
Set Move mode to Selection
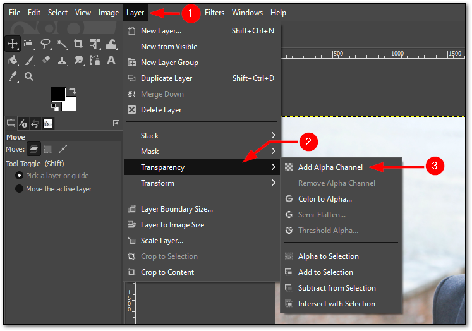click(48, 148)
